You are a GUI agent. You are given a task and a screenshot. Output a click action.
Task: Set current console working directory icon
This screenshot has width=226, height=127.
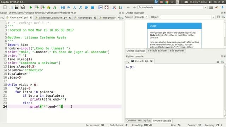[x=216, y=7]
